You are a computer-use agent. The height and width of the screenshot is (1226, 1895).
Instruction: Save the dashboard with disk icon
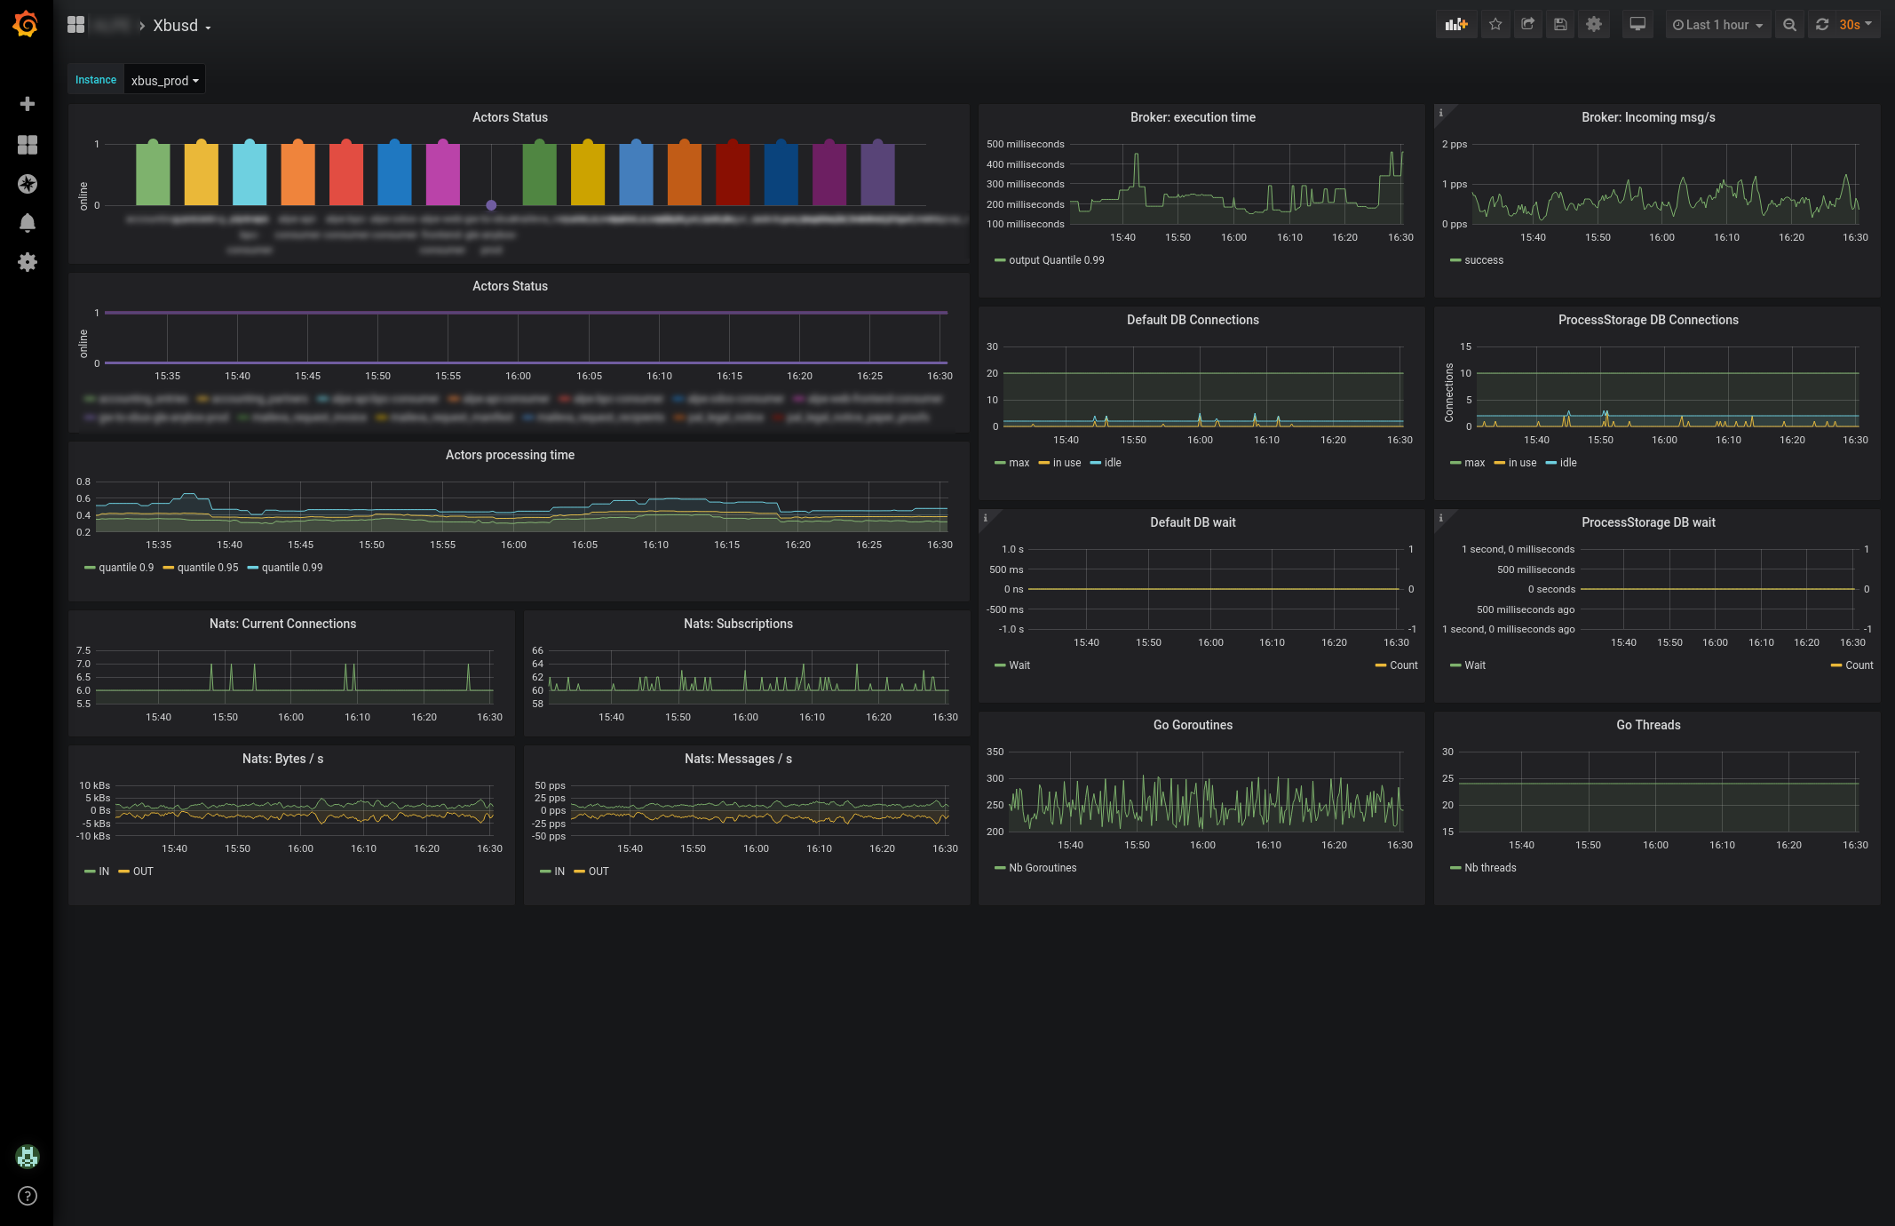(x=1560, y=25)
